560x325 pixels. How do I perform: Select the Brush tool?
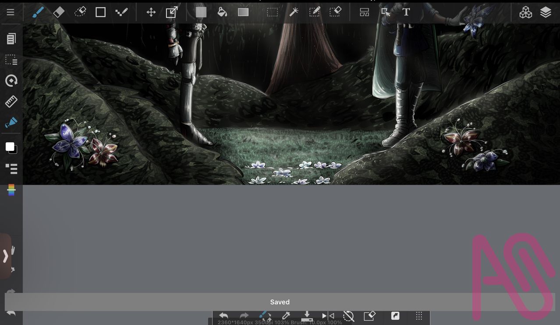(38, 12)
